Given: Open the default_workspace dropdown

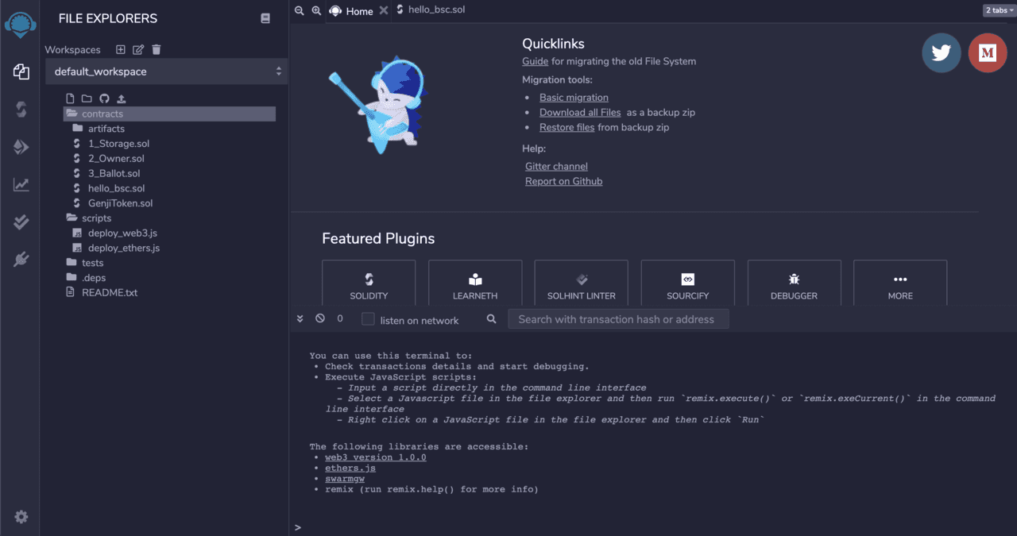Looking at the screenshot, I should tap(166, 71).
